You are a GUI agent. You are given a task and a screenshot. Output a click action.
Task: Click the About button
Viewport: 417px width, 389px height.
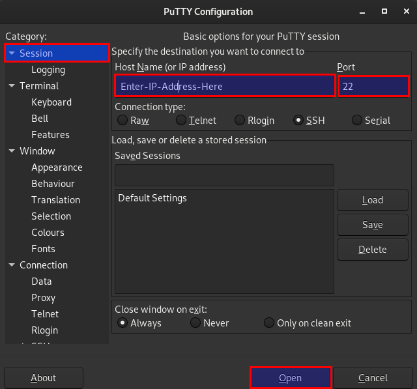[44, 378]
